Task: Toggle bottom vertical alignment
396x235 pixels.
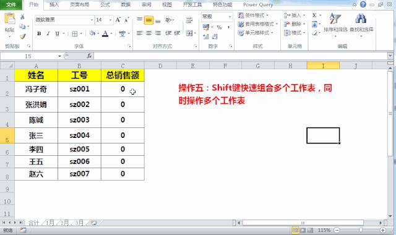Action: pyautogui.click(x=158, y=20)
